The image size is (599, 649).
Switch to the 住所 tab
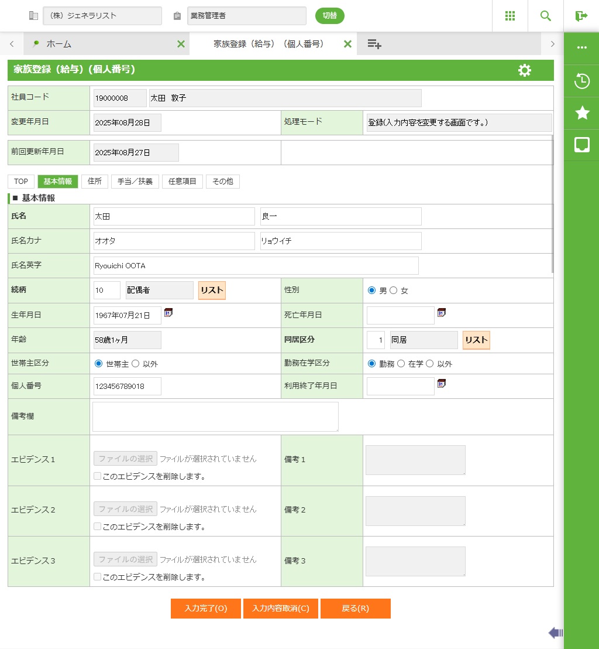coord(94,182)
